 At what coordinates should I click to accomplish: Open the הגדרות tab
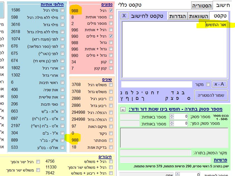click(x=178, y=16)
